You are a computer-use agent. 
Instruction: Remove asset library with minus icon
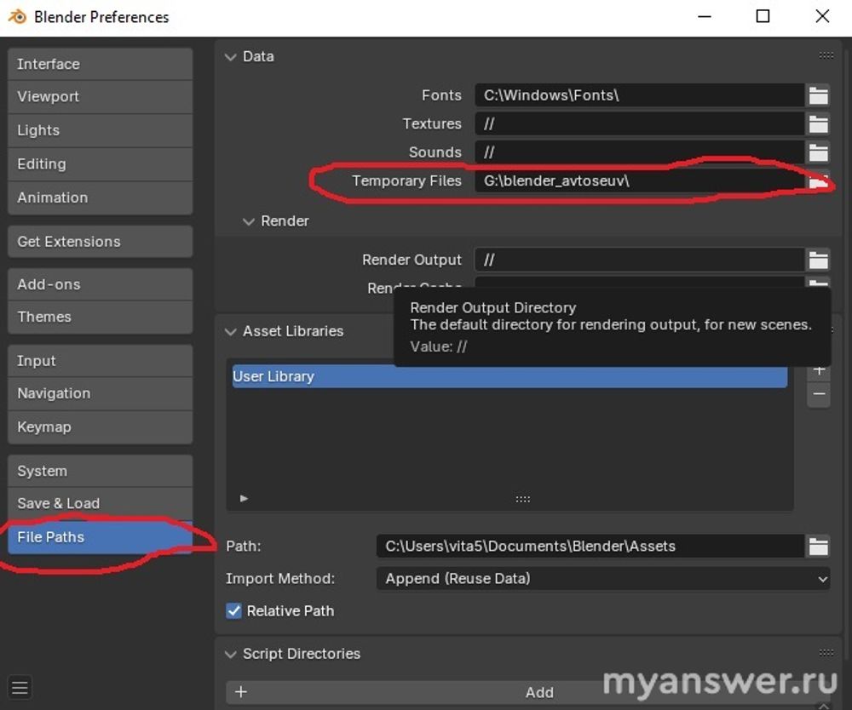[818, 394]
